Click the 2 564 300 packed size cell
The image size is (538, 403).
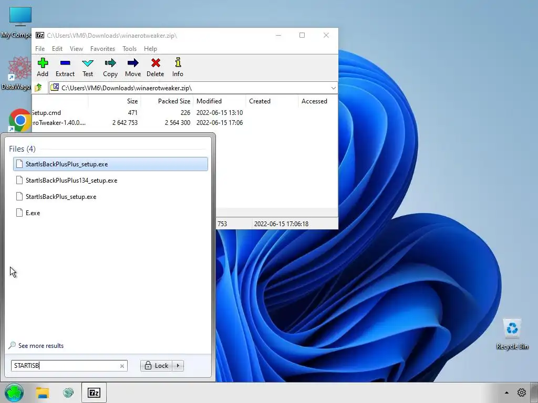(178, 123)
